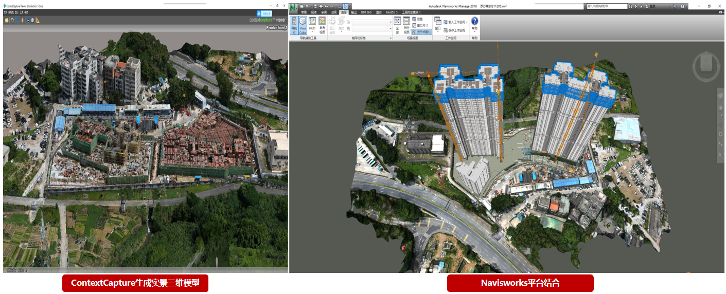Image resolution: width=726 pixels, height=294 pixels.
Task: Expand the first grid combo box in ribbon
Action: pyautogui.click(x=390, y=22)
